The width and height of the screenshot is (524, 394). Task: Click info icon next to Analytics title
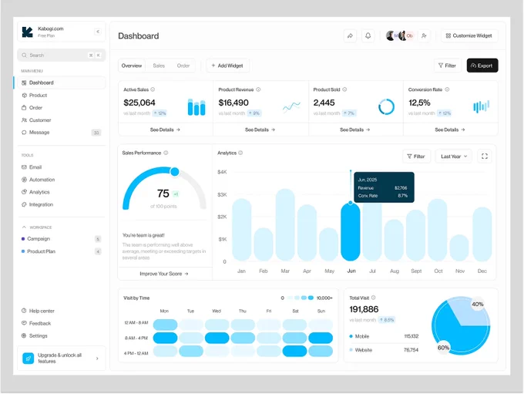pyautogui.click(x=240, y=153)
